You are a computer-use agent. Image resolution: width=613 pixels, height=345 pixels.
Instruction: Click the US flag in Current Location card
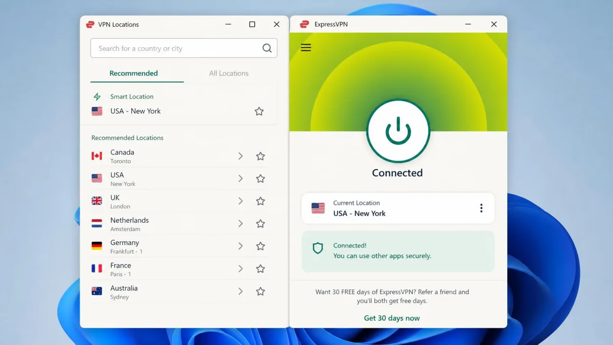(x=318, y=208)
